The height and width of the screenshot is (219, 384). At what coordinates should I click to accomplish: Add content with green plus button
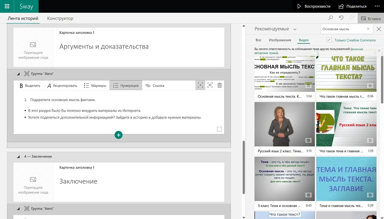119,135
